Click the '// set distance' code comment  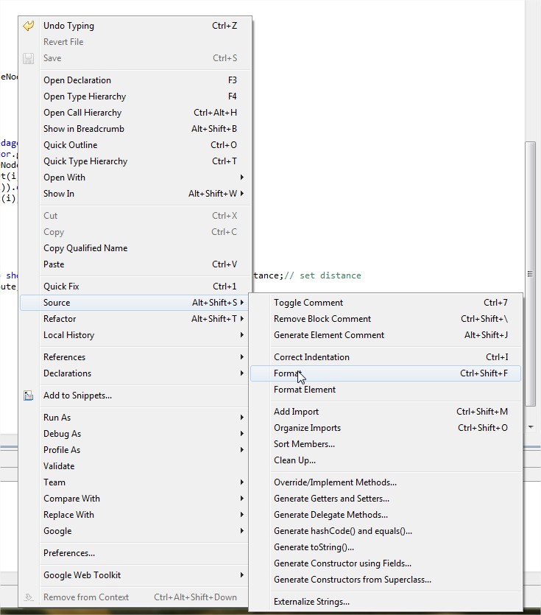(322, 275)
